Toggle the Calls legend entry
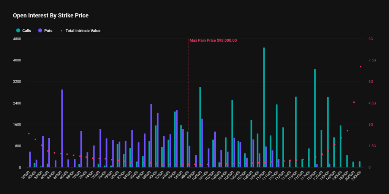389x194 pixels. 24,31
